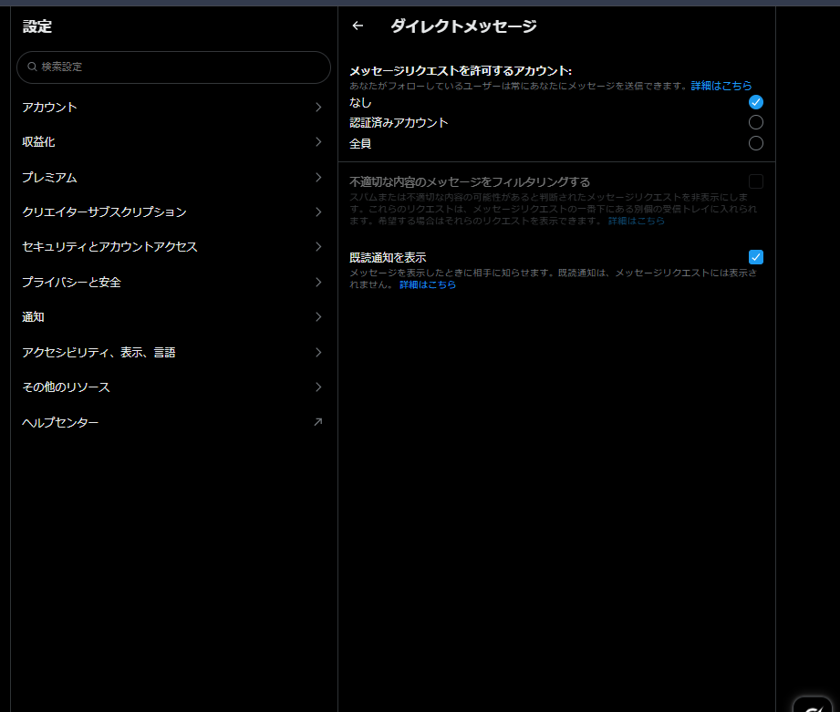Image resolution: width=840 pixels, height=712 pixels.
Task: Expand the 収益化 chevron
Action: pyautogui.click(x=318, y=141)
